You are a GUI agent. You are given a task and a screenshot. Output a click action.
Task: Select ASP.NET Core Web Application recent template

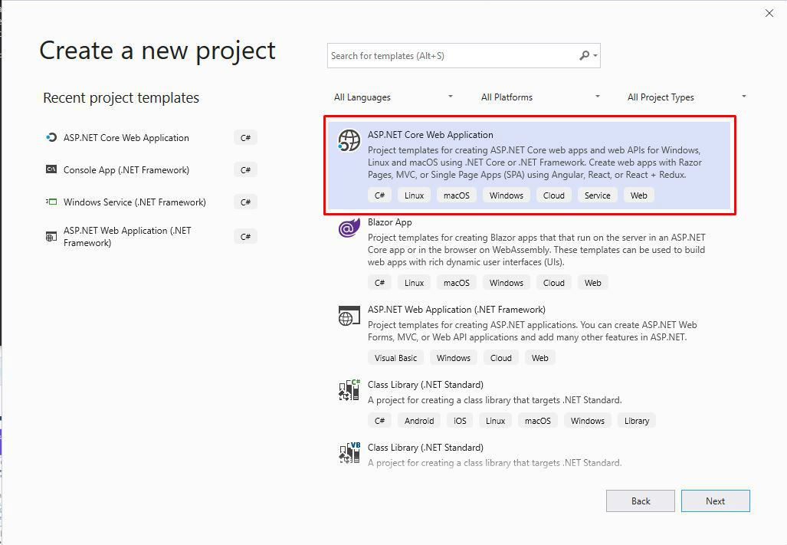tap(150, 137)
